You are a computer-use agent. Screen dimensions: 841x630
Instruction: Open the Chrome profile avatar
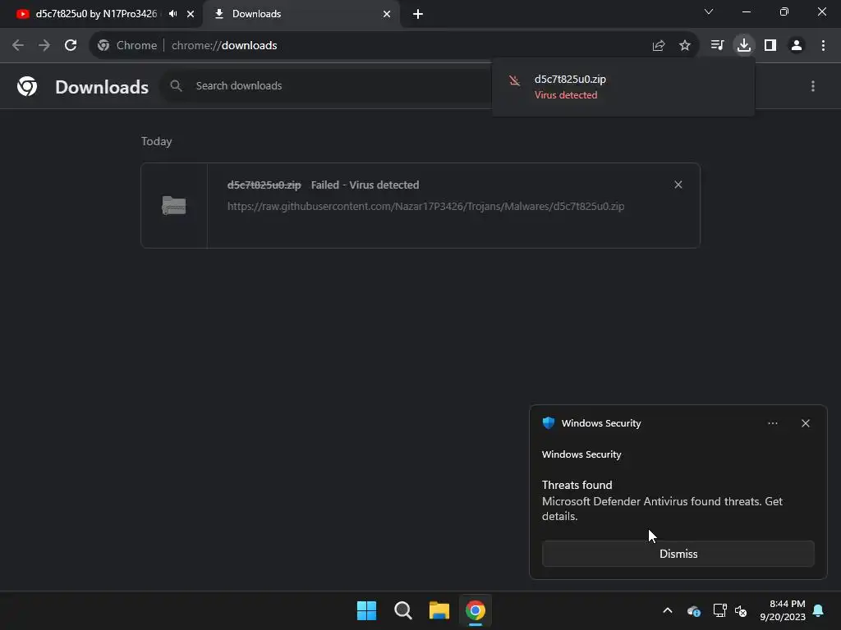(x=797, y=46)
